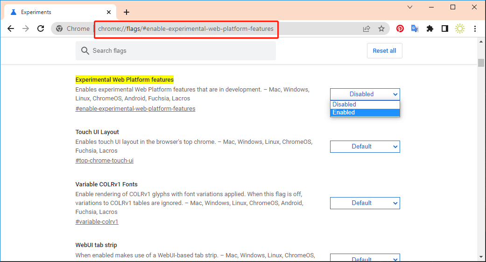Go back to the previous page
Viewport: 486px width, 262px height.
point(11,28)
